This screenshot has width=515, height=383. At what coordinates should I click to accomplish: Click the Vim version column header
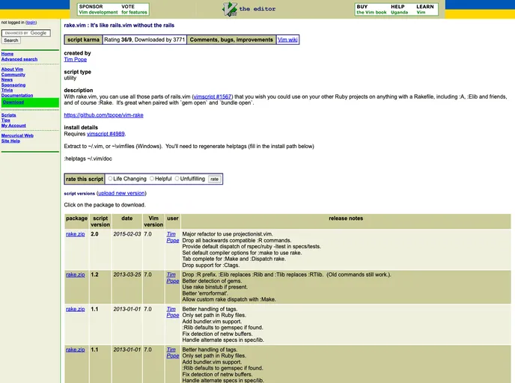coord(153,221)
